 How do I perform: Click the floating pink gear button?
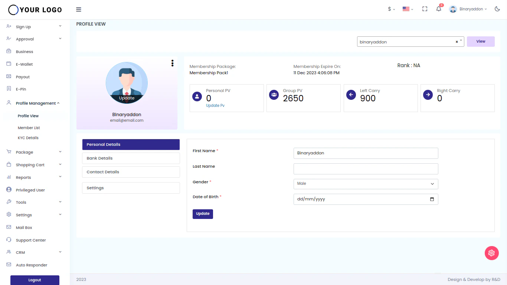coord(491,253)
